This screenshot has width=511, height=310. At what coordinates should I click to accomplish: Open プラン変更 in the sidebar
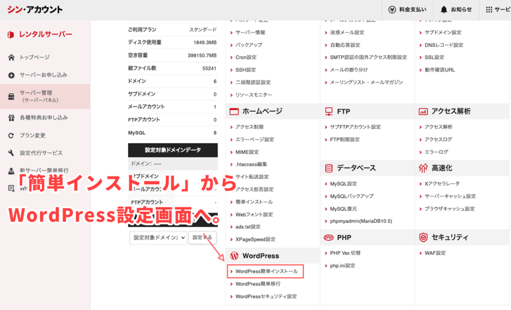click(x=32, y=136)
